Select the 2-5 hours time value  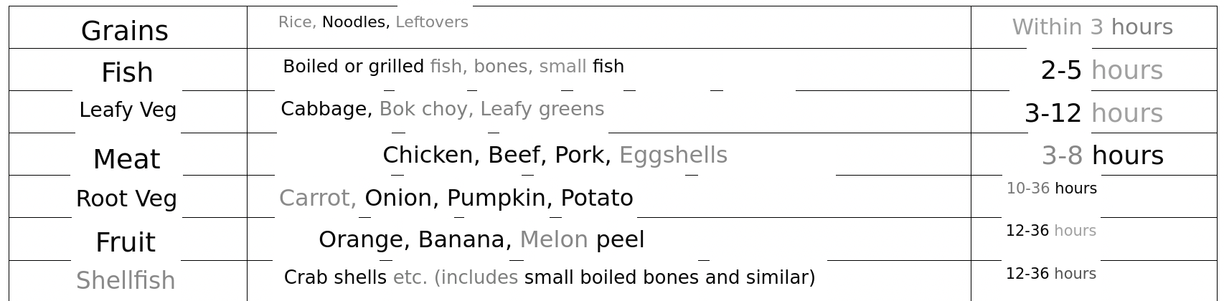tap(1101, 70)
